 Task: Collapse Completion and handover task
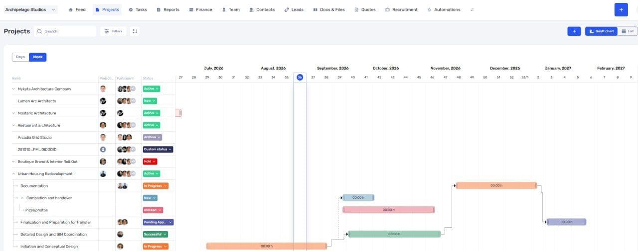coord(22,198)
